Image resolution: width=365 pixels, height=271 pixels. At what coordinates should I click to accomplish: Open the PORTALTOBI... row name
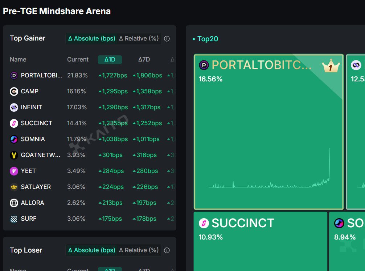click(x=42, y=76)
